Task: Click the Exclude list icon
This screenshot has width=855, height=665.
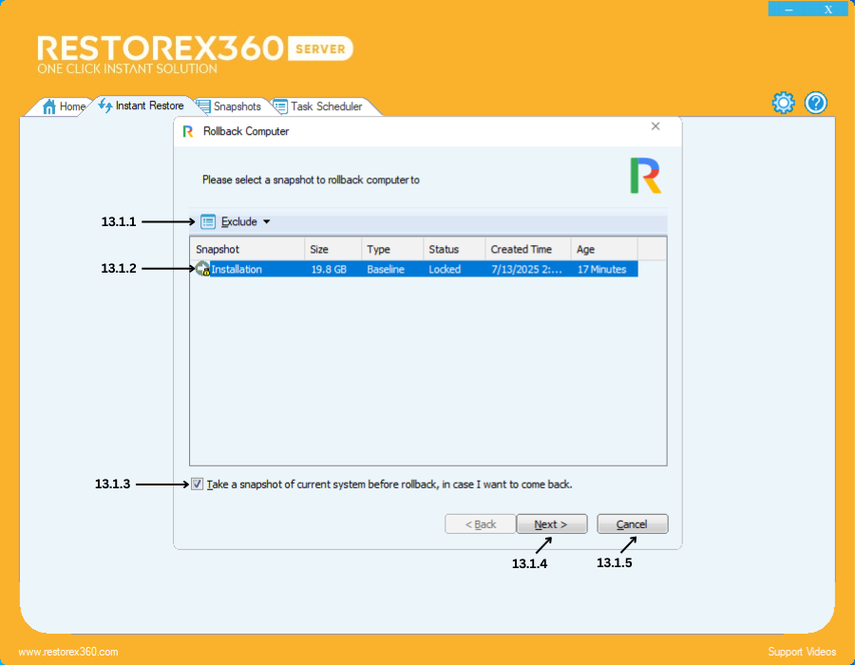Action: click(208, 222)
